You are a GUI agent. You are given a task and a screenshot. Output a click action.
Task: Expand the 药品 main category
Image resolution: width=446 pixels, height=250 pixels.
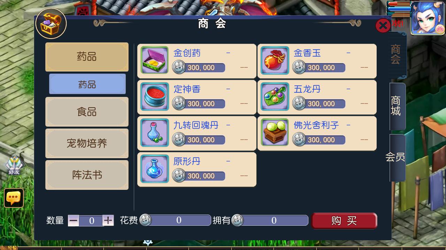click(87, 57)
